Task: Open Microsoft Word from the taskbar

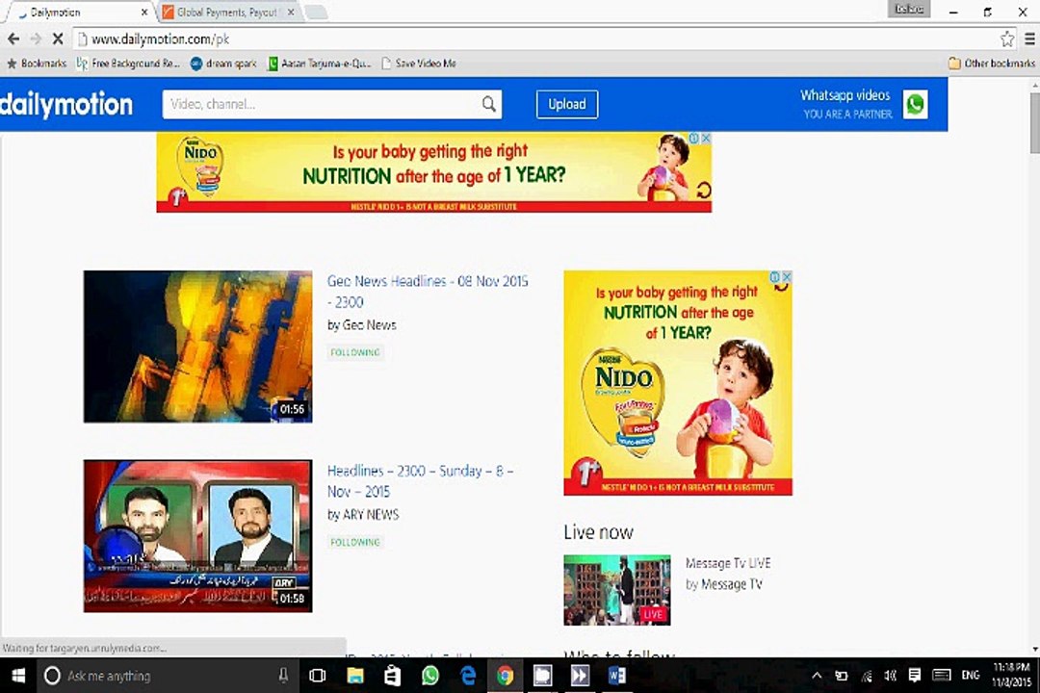Action: click(617, 676)
